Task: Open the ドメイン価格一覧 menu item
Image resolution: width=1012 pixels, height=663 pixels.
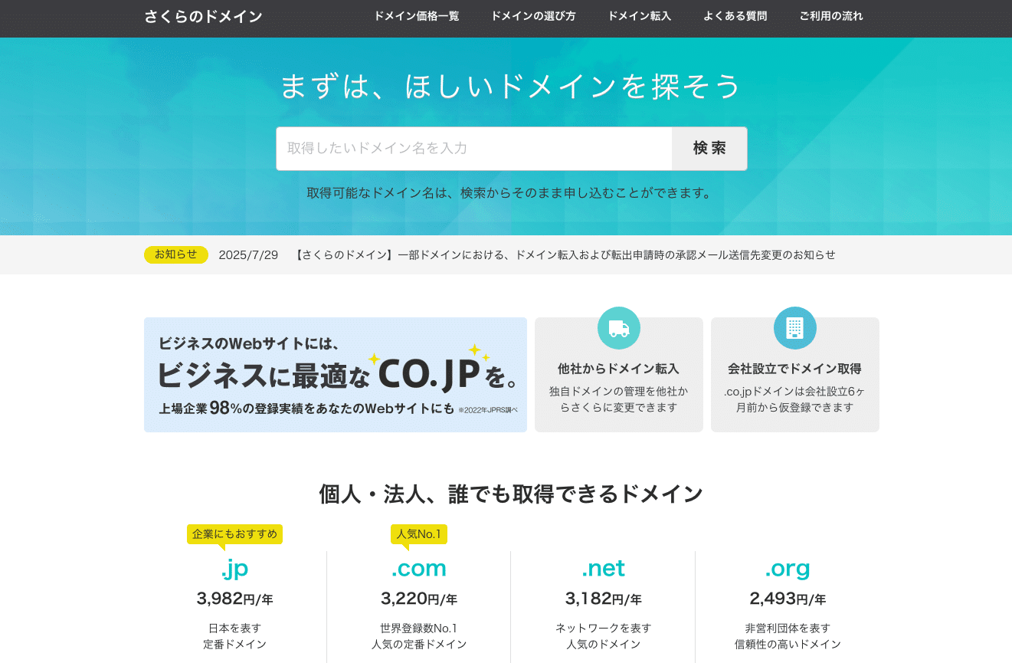Action: point(415,16)
